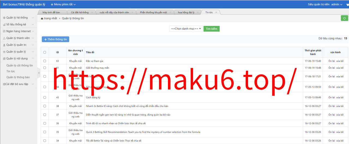Check the checkbox for row ID 43
Image resolution: width=349 pixels, height=144 pixels.
45,97
